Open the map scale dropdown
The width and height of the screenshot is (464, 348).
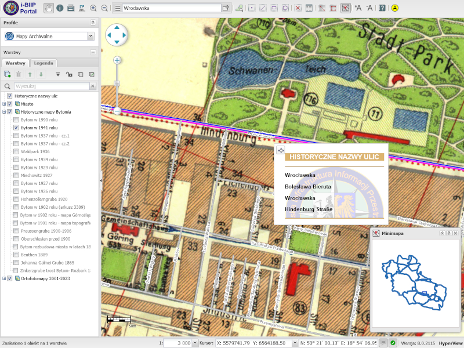point(195,343)
